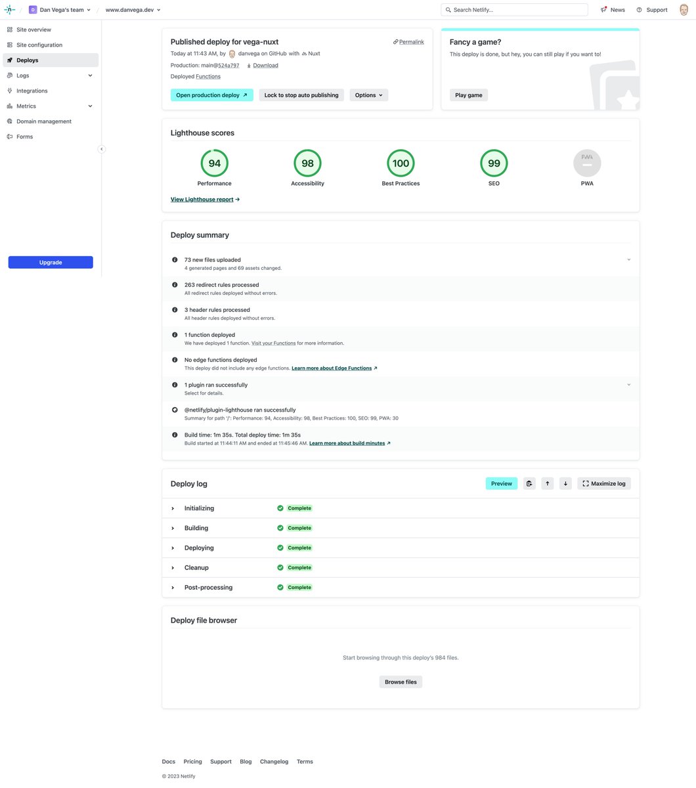This screenshot has width=696, height=788.
Task: Click the Forms icon in the sidebar
Action: point(9,136)
